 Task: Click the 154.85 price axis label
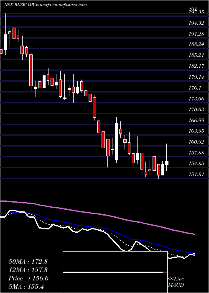(x=196, y=164)
